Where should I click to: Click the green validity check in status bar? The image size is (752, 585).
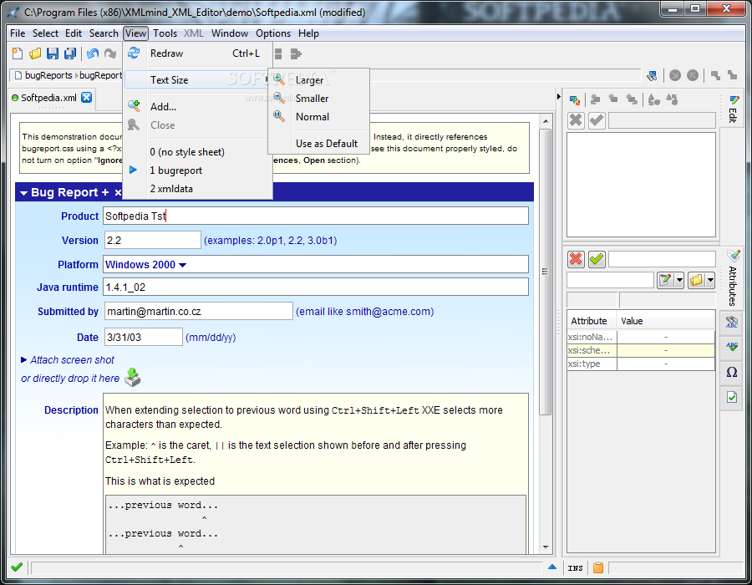[x=17, y=567]
